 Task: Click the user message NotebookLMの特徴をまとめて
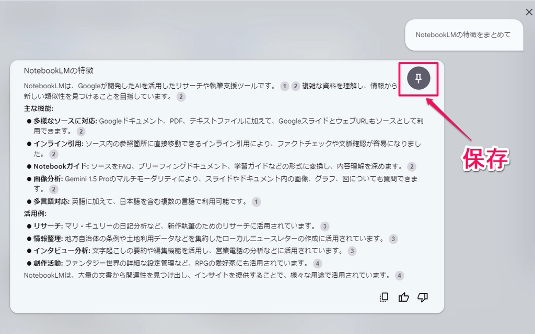click(463, 35)
